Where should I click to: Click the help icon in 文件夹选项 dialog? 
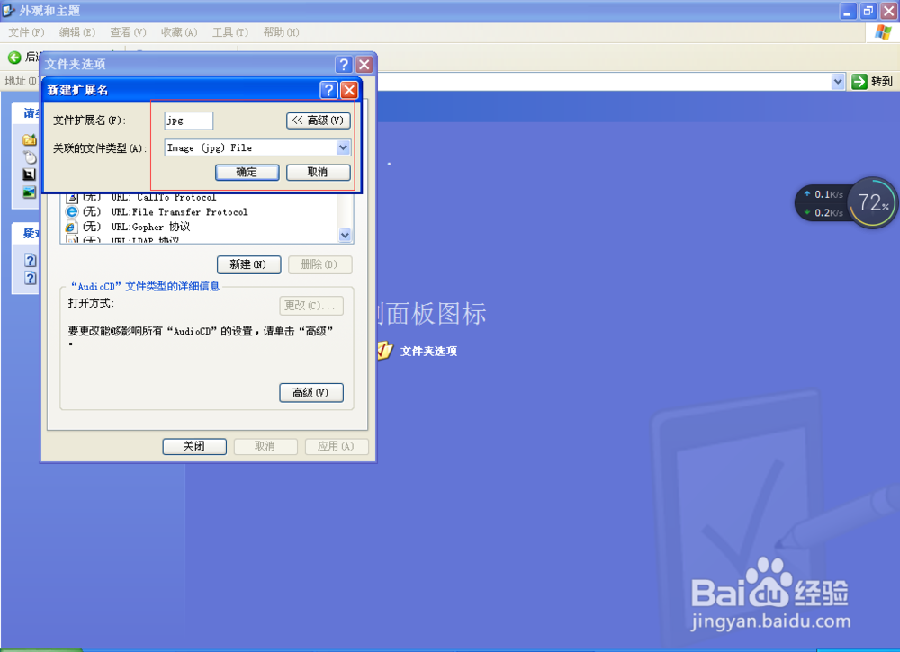tap(343, 64)
